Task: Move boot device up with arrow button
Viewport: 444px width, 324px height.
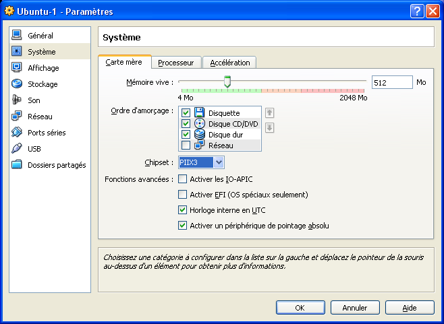Action: (x=270, y=112)
